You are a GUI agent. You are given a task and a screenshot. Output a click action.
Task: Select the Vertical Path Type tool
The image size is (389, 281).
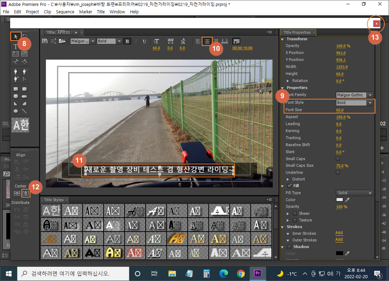point(24,61)
